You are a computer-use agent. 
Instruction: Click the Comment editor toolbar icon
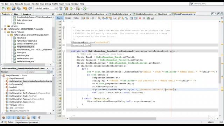tap(148, 18)
